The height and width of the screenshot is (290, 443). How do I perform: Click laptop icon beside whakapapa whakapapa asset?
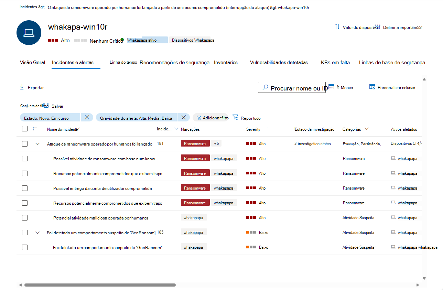pos(393,247)
